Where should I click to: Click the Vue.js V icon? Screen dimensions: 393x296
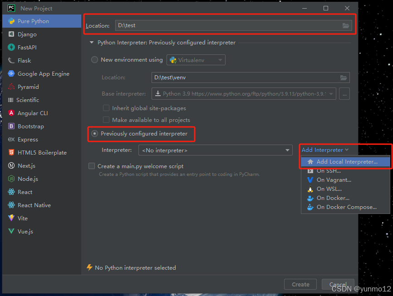pyautogui.click(x=11, y=231)
